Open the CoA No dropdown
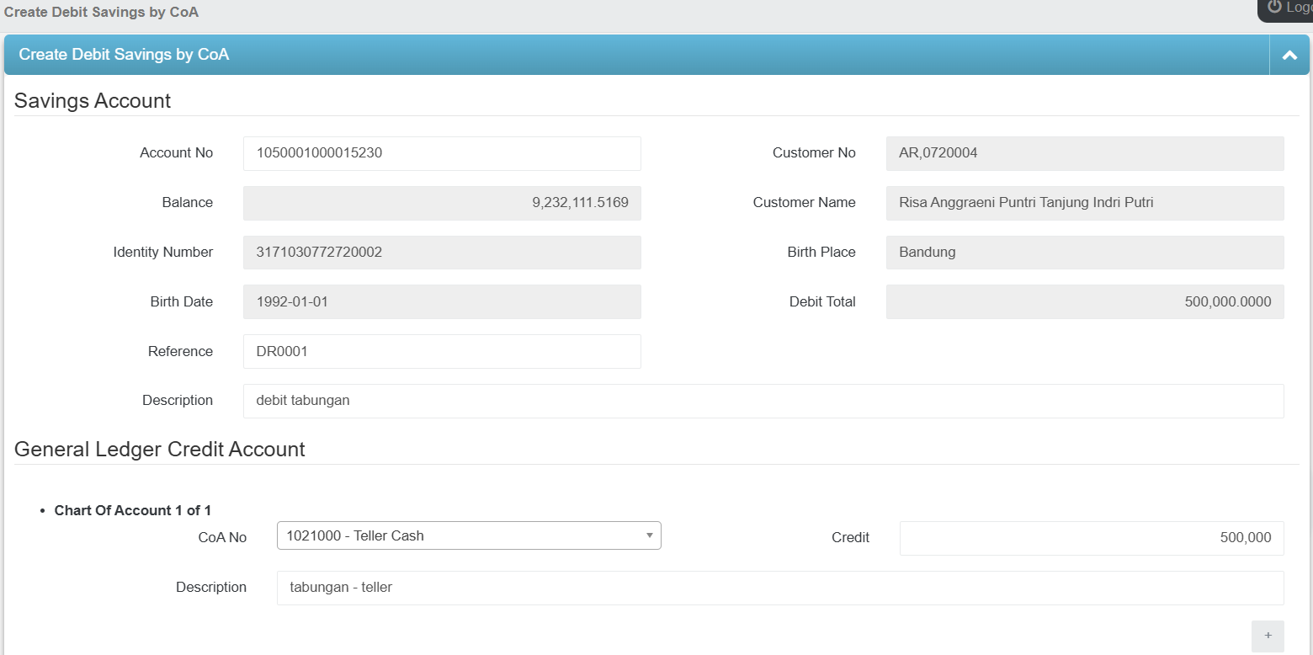The width and height of the screenshot is (1313, 655). [x=469, y=535]
